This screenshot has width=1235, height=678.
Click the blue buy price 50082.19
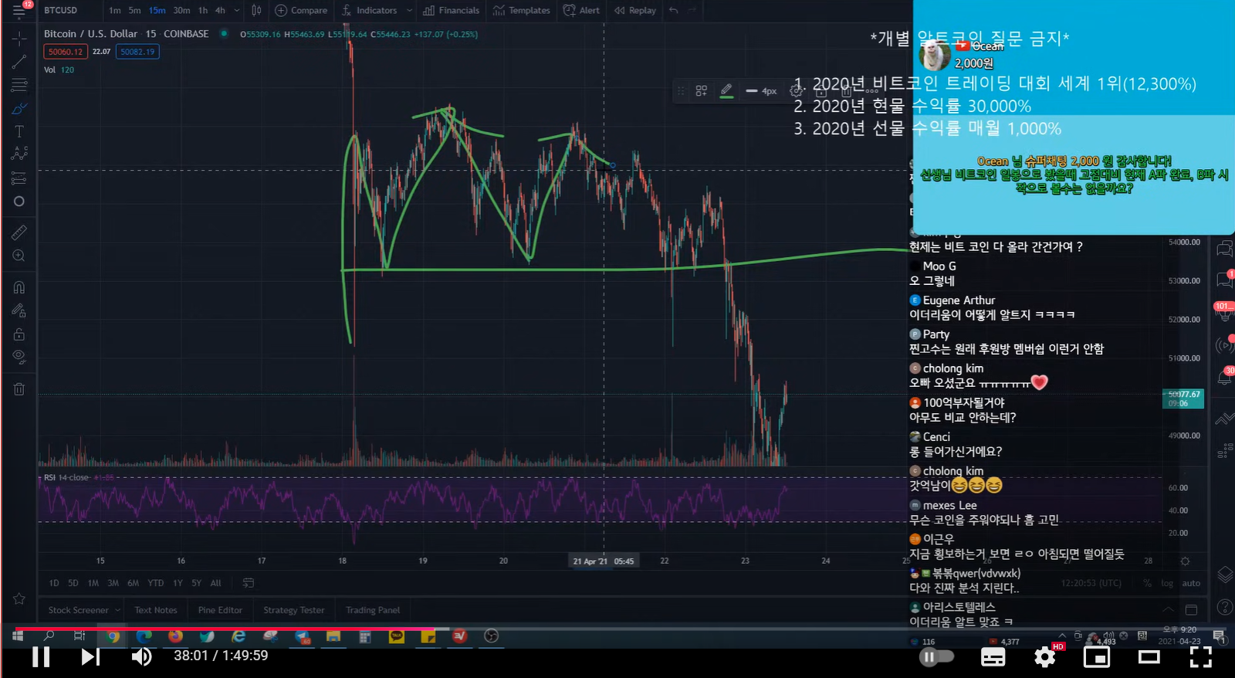coord(137,52)
